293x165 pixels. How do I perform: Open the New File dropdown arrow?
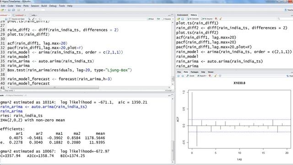click(5, 10)
